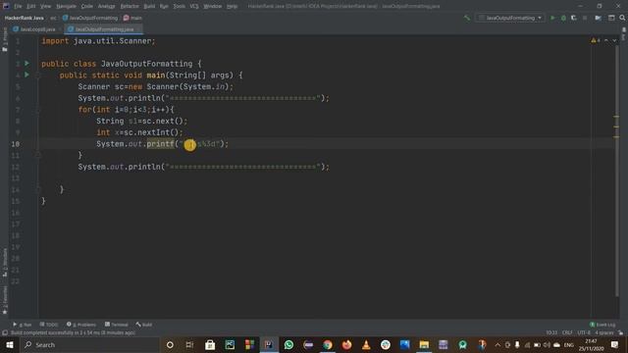Open the notification center icon
This screenshot has width=628, height=353.
[615, 344]
